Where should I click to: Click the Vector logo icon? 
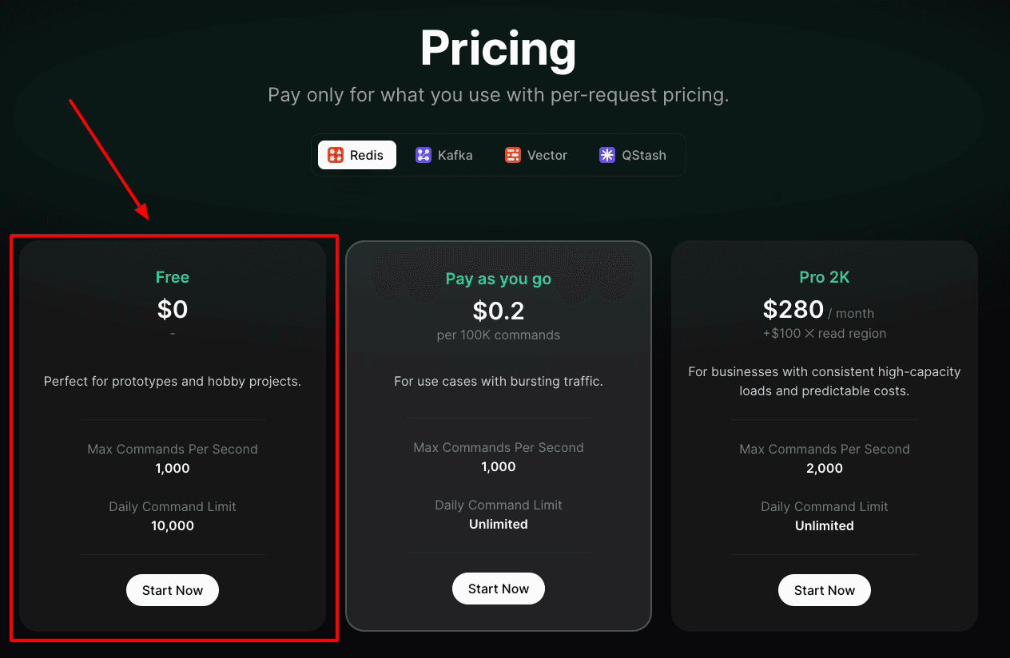coord(513,155)
